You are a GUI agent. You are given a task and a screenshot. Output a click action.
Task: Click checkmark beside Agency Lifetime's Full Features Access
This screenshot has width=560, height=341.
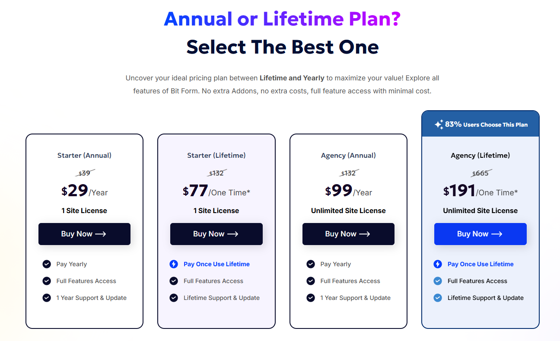click(438, 281)
